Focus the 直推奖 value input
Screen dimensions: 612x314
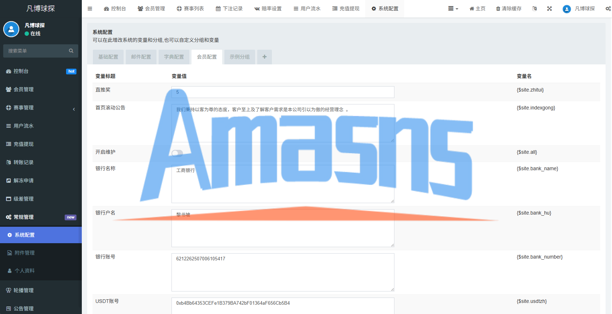(x=283, y=92)
